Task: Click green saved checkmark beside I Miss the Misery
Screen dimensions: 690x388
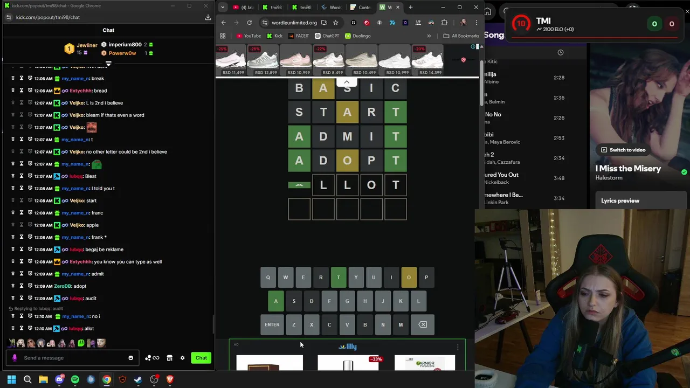Action: tap(684, 172)
